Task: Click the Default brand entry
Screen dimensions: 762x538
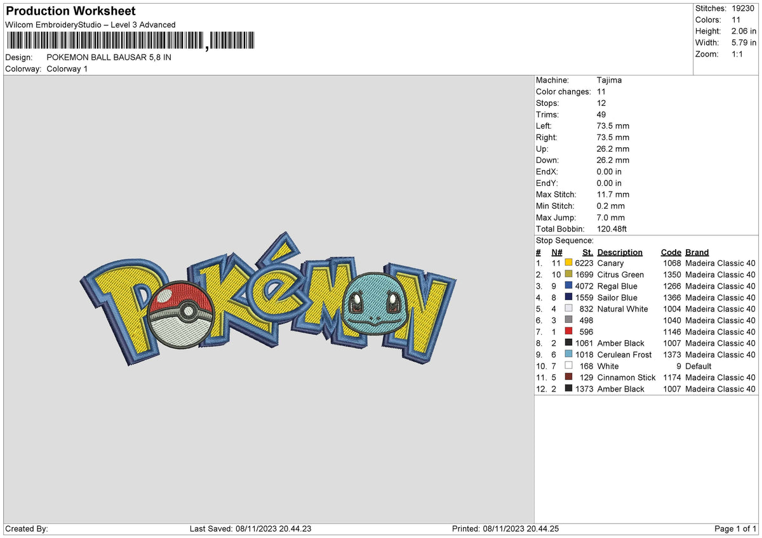Action: (x=698, y=365)
